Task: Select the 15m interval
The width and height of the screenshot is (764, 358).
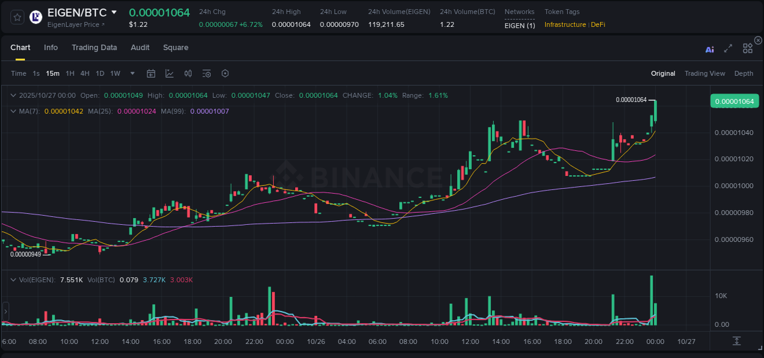Action: click(53, 73)
